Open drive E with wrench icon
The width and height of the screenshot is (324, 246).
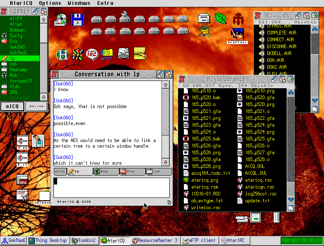(x=125, y=17)
